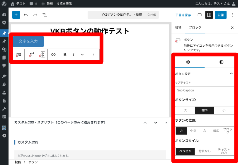
Task: Open the WordPress logo menu
Action: coord(4,4)
